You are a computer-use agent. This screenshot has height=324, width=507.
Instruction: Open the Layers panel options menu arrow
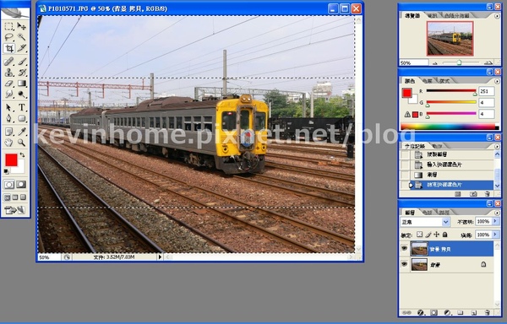pyautogui.click(x=498, y=213)
